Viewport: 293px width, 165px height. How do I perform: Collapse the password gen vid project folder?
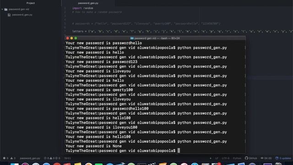2,9
